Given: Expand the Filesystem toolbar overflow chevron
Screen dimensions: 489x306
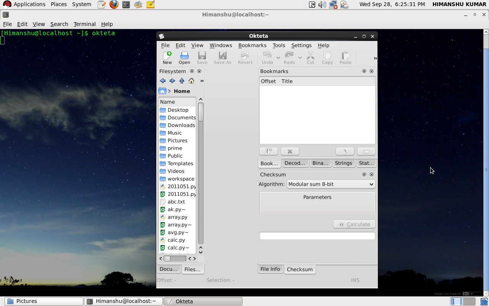Looking at the screenshot, I should pyautogui.click(x=202, y=81).
